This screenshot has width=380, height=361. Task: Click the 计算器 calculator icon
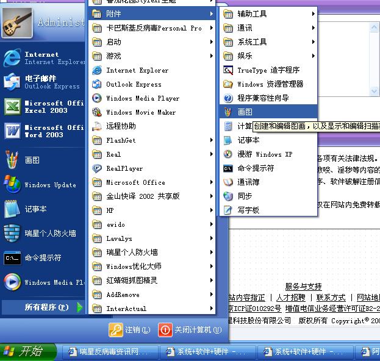228,126
